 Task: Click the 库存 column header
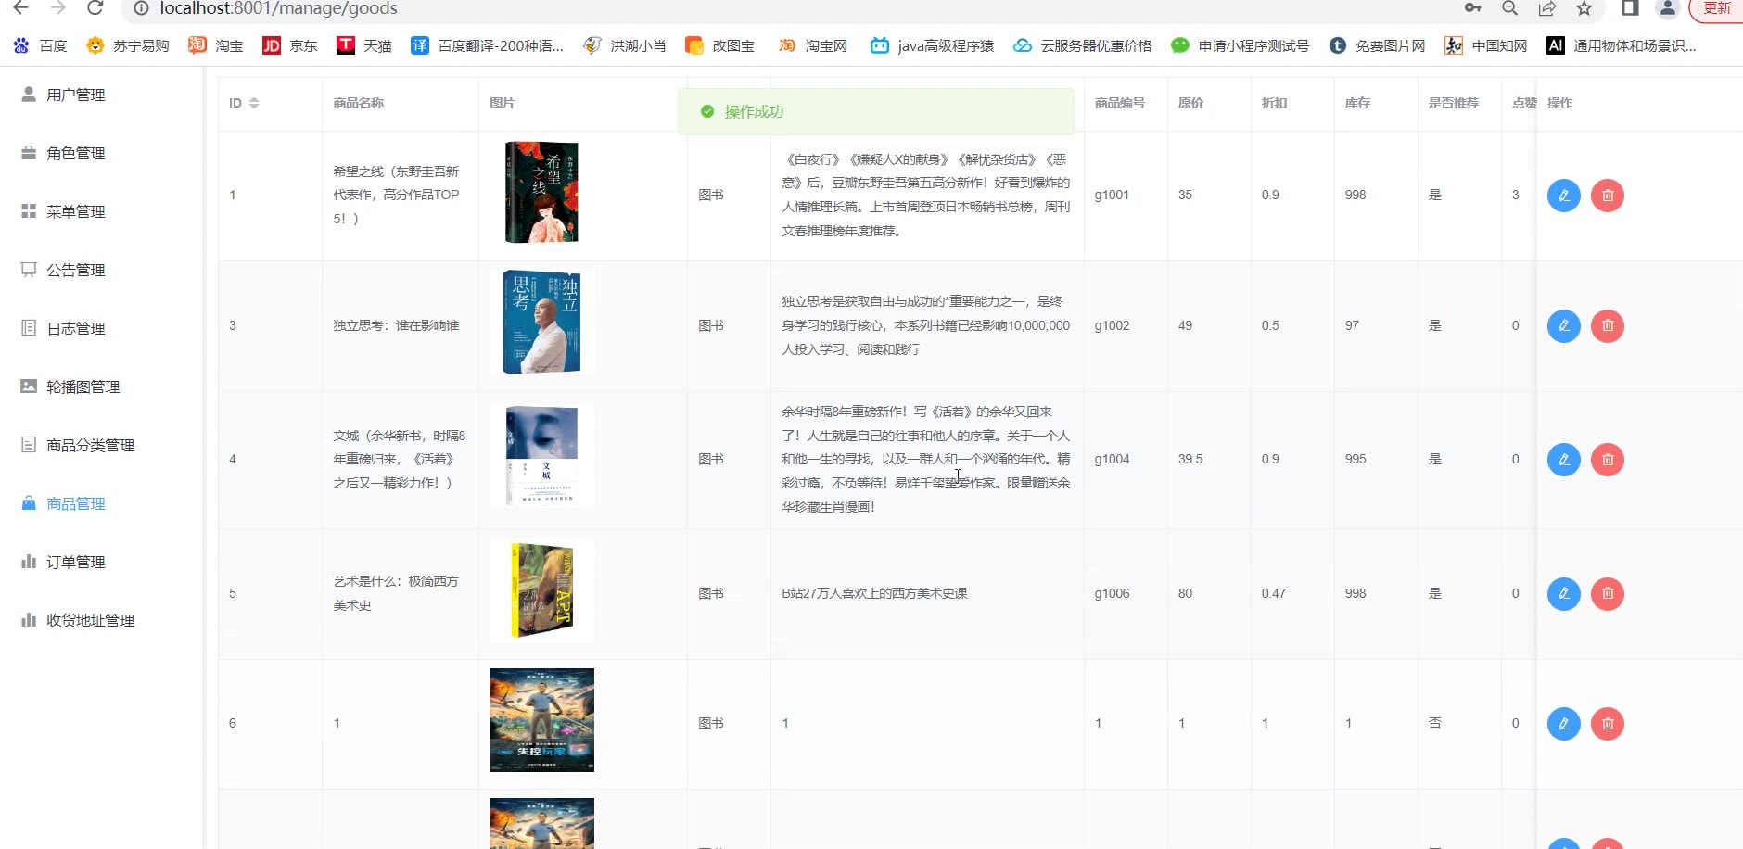pos(1357,103)
